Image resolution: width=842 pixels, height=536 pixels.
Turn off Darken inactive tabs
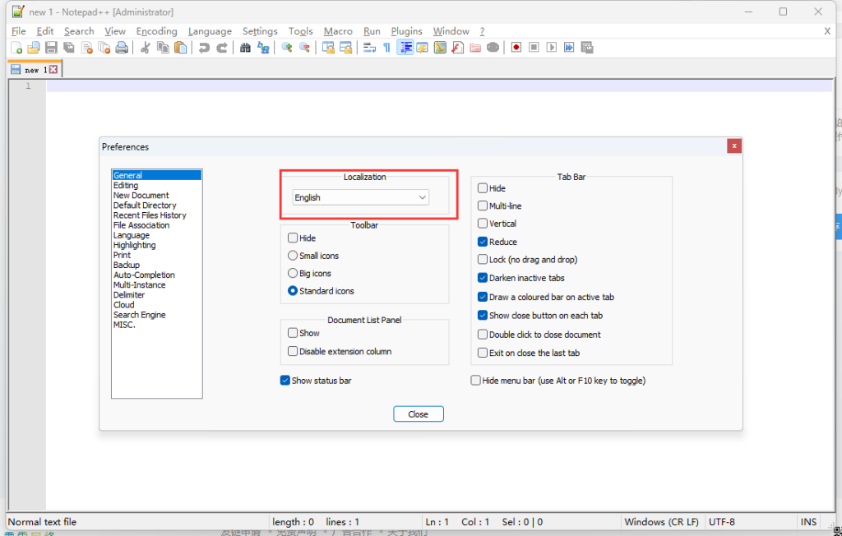(x=483, y=278)
